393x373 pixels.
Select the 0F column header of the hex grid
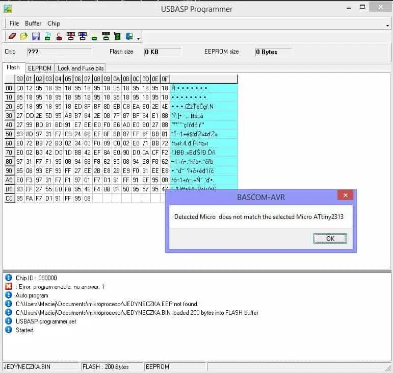pyautogui.click(x=165, y=79)
